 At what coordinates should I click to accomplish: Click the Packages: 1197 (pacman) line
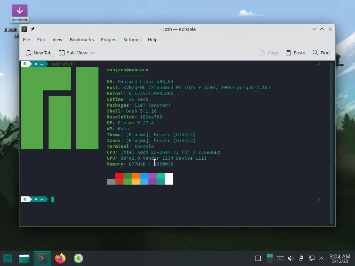pos(139,105)
